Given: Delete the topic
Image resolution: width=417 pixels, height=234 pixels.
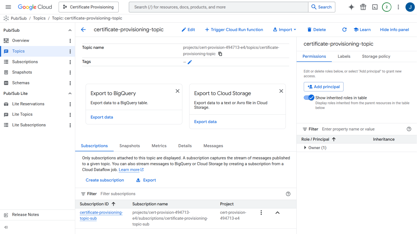Looking at the screenshot, I should coord(316,30).
